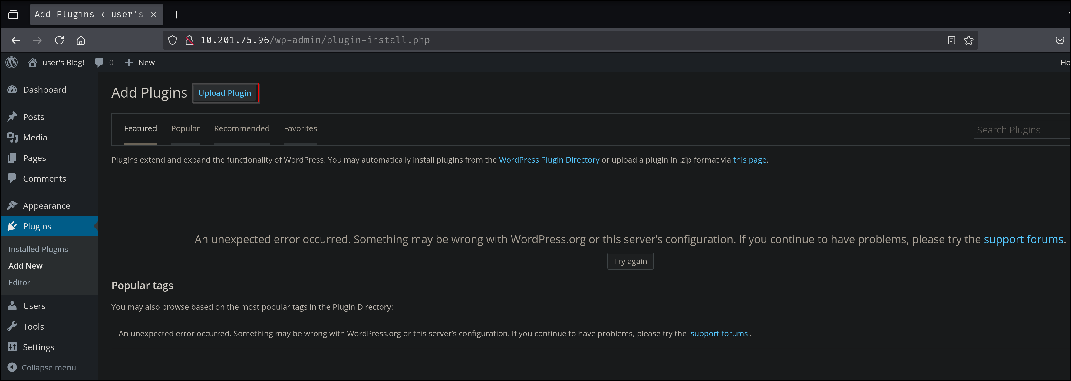Go to Installed Plugins submenu
Viewport: 1071px width, 381px height.
click(38, 249)
